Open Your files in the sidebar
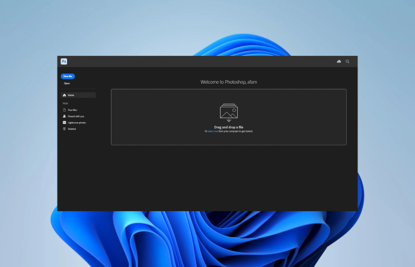Image resolution: width=415 pixels, height=267 pixels. click(x=70, y=110)
